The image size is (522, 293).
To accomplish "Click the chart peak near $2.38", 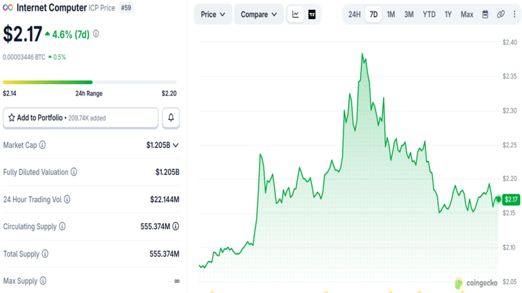I will [x=362, y=54].
